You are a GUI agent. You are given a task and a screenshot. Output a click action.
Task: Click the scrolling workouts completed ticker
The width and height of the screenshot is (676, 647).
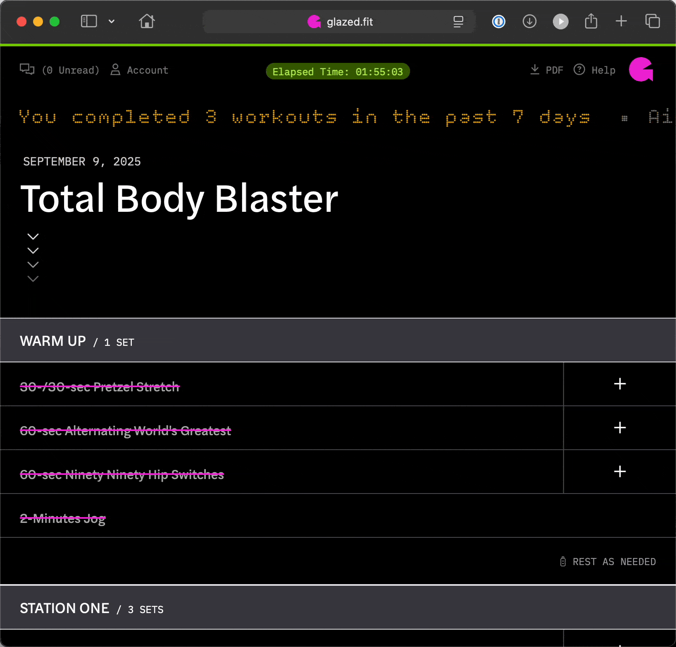coord(305,117)
